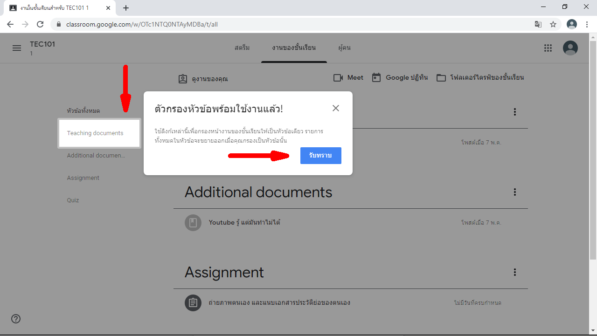This screenshot has height=336, width=597.
Task: Close the topic filter dialog
Action: point(336,108)
